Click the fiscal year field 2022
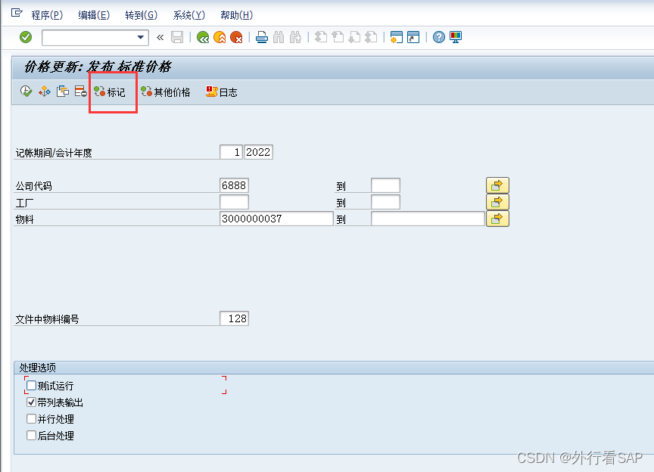 [258, 152]
